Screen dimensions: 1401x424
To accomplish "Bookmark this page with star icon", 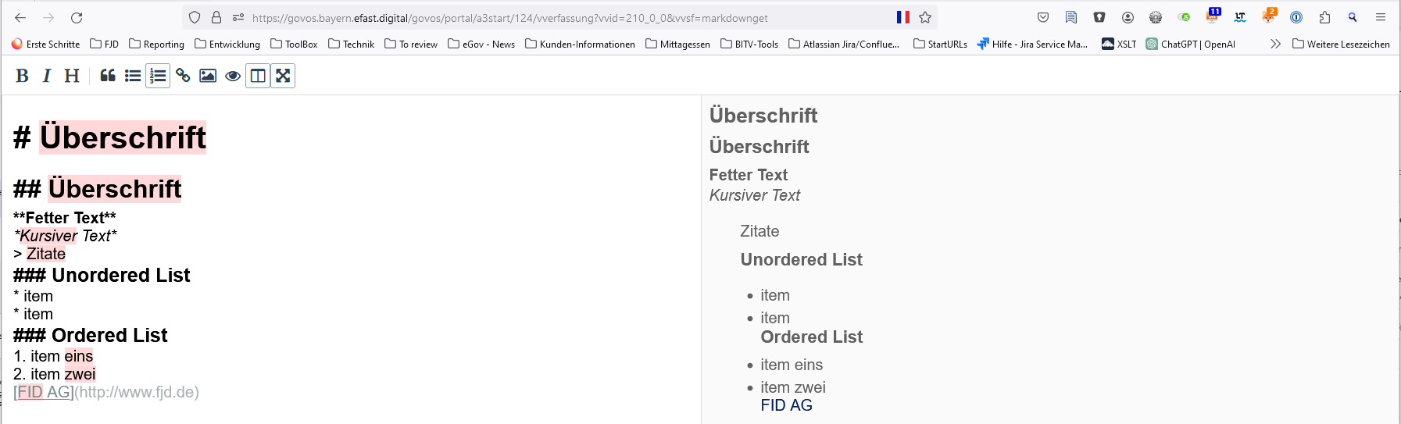I will 925,17.
